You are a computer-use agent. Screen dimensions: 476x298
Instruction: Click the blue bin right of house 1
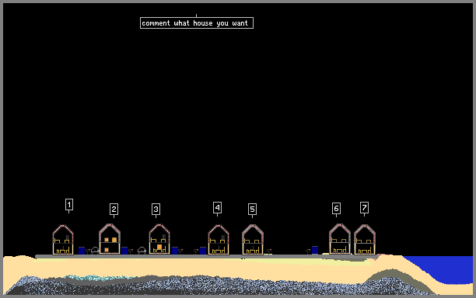(x=82, y=251)
